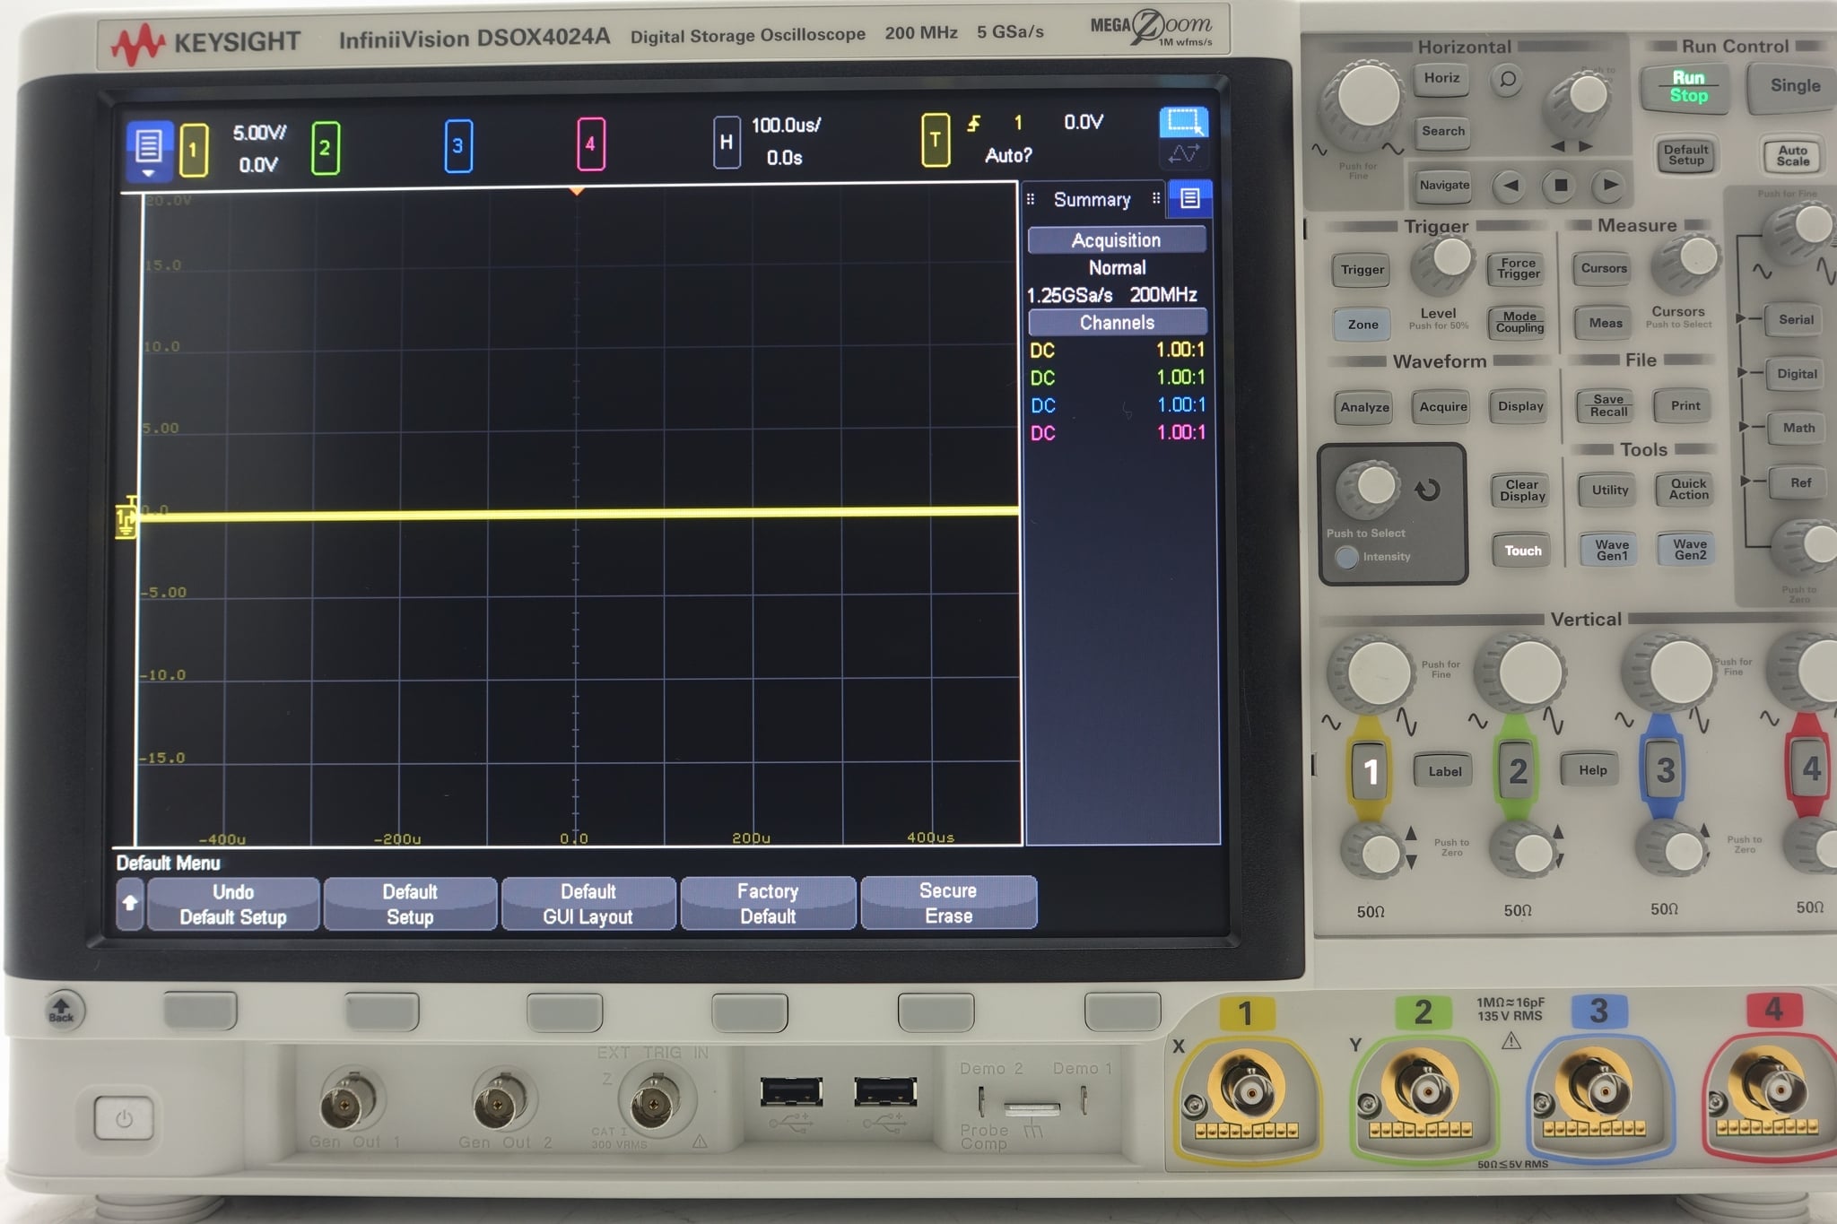Expand the Summary panel header

point(1092,200)
